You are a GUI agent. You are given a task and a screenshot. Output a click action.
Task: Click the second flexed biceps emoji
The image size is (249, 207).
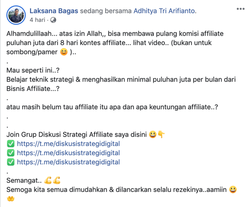tap(57, 180)
